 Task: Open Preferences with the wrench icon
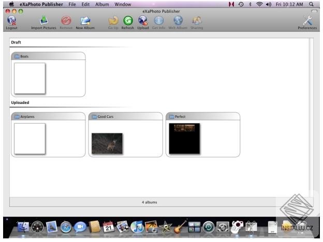click(307, 22)
